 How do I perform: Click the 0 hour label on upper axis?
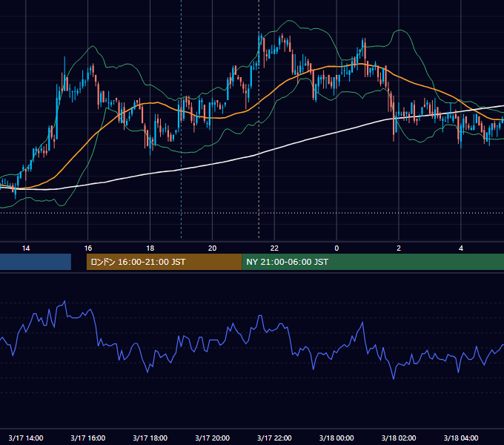(336, 248)
